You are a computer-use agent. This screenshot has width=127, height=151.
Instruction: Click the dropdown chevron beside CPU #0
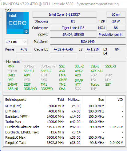tap(25, 42)
